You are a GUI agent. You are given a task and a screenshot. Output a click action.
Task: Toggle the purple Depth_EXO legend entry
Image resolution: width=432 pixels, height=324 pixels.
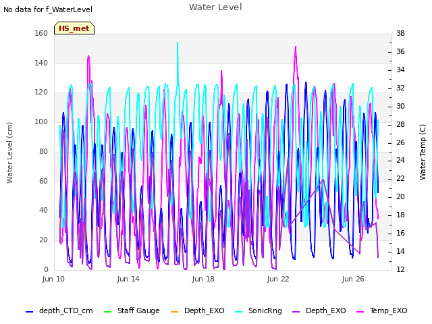319,310
